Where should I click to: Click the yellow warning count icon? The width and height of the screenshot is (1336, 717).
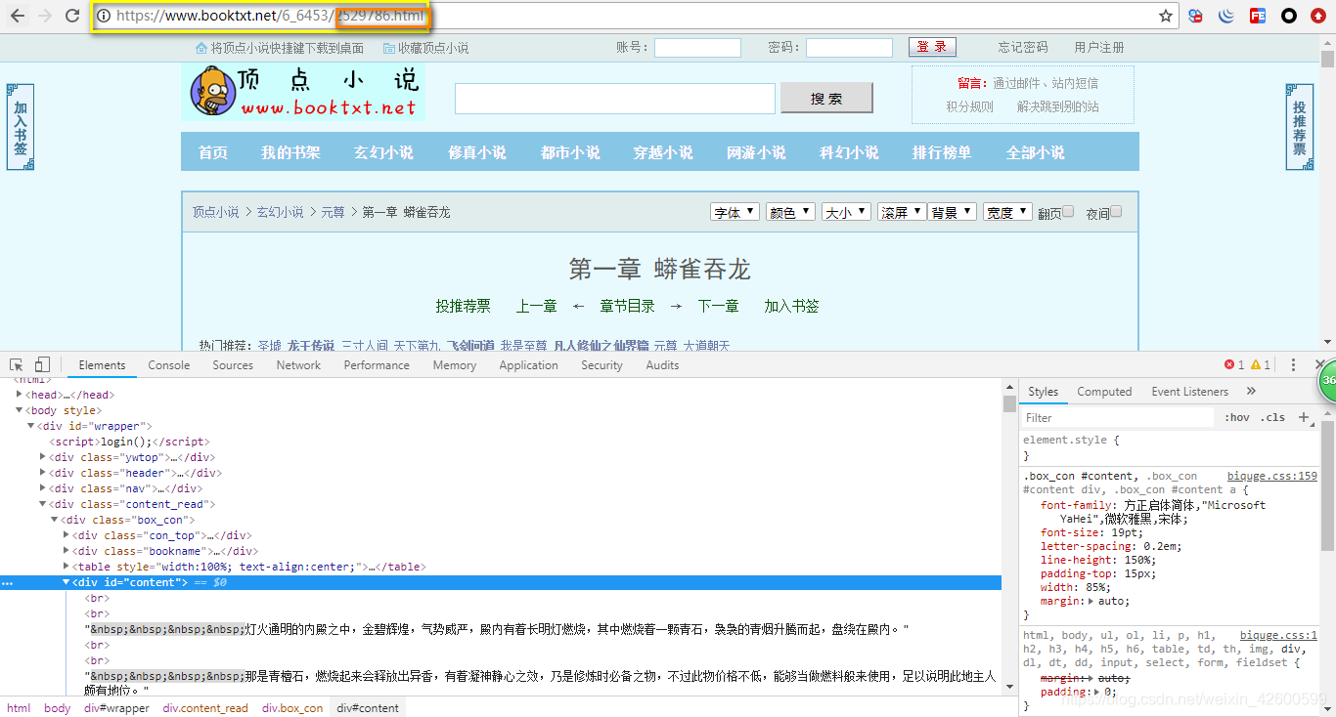[1256, 364]
